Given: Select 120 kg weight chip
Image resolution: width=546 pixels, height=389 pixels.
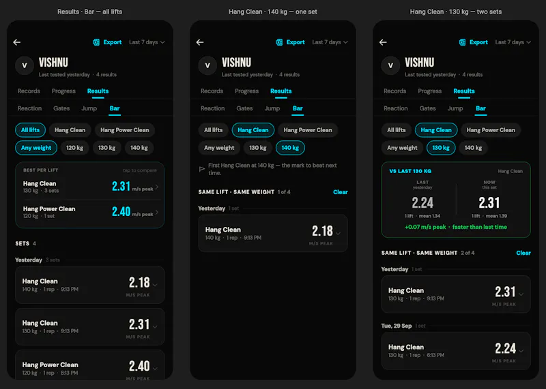Looking at the screenshot, I should point(75,148).
